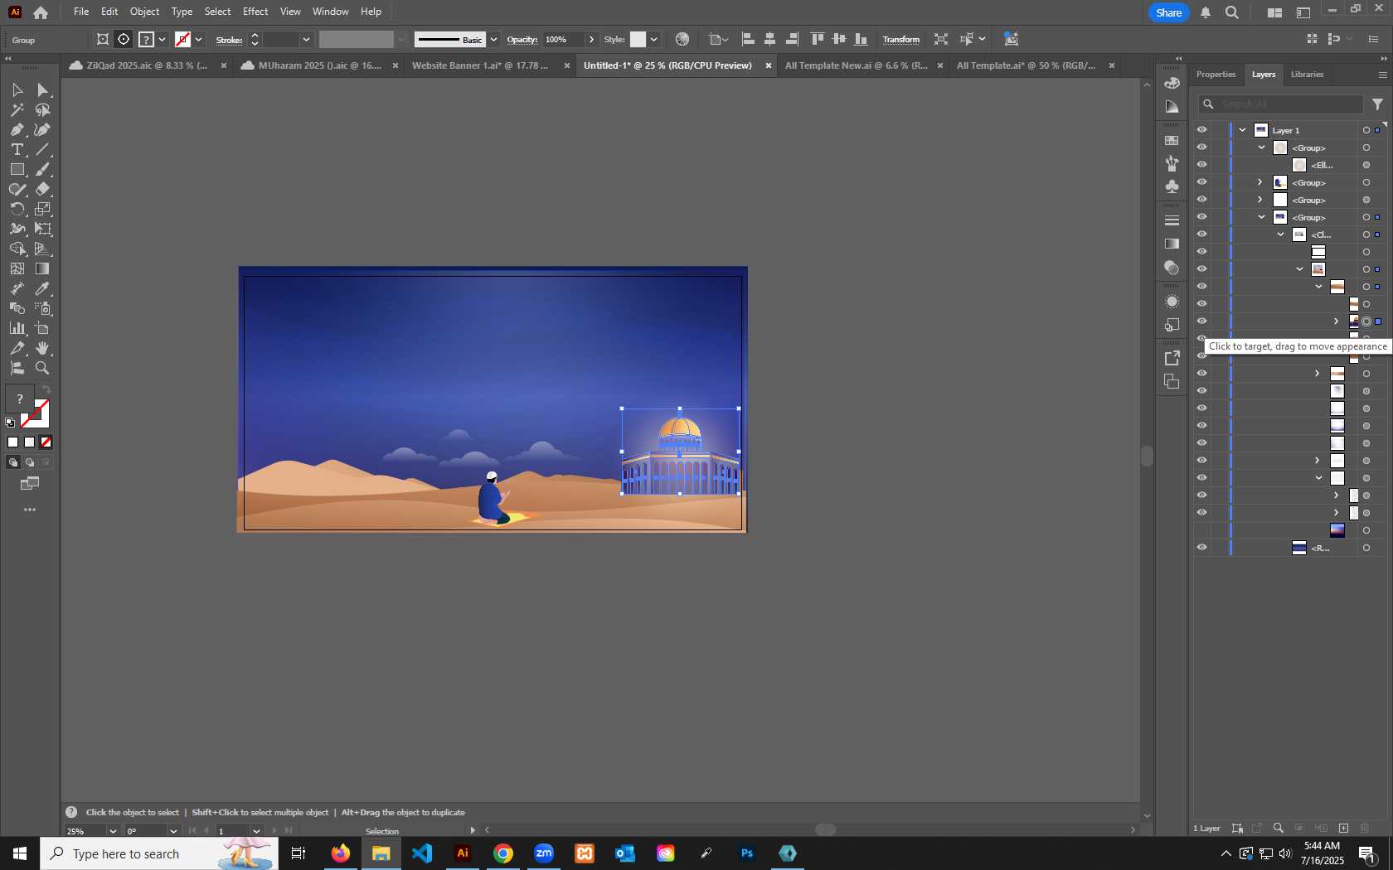Select the Rotate tool

pyautogui.click(x=17, y=209)
